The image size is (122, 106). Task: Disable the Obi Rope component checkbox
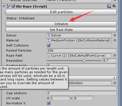tap(13, 6)
